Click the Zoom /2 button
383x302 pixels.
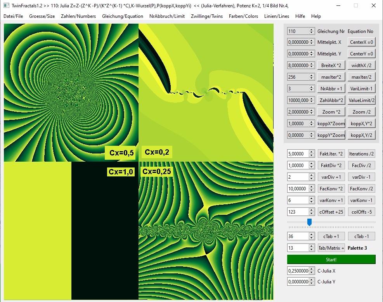[x=362, y=112]
